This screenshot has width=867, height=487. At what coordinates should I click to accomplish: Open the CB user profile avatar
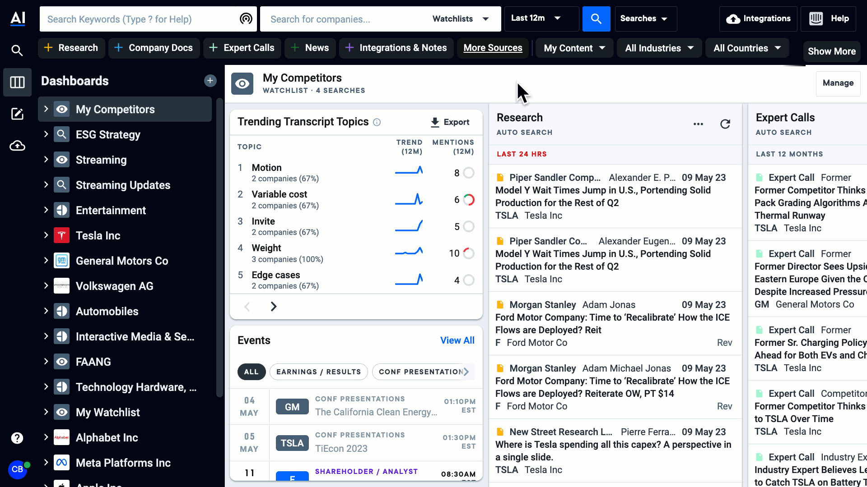tap(17, 469)
